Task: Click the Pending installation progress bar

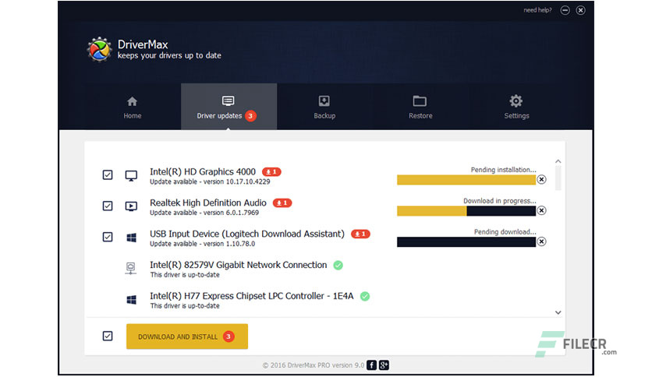Action: point(466,180)
